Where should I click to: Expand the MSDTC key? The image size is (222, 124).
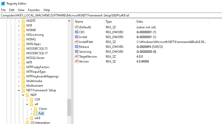pos(19,21)
